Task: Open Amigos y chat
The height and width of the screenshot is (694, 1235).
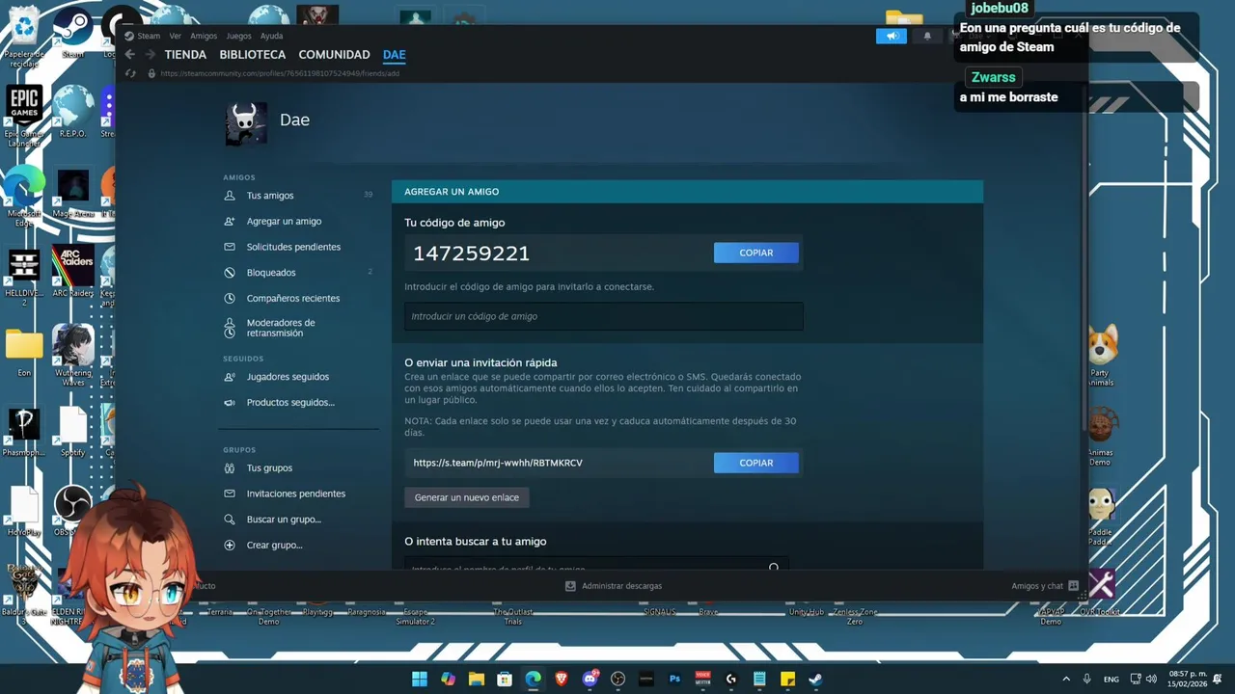Action: click(x=1045, y=586)
